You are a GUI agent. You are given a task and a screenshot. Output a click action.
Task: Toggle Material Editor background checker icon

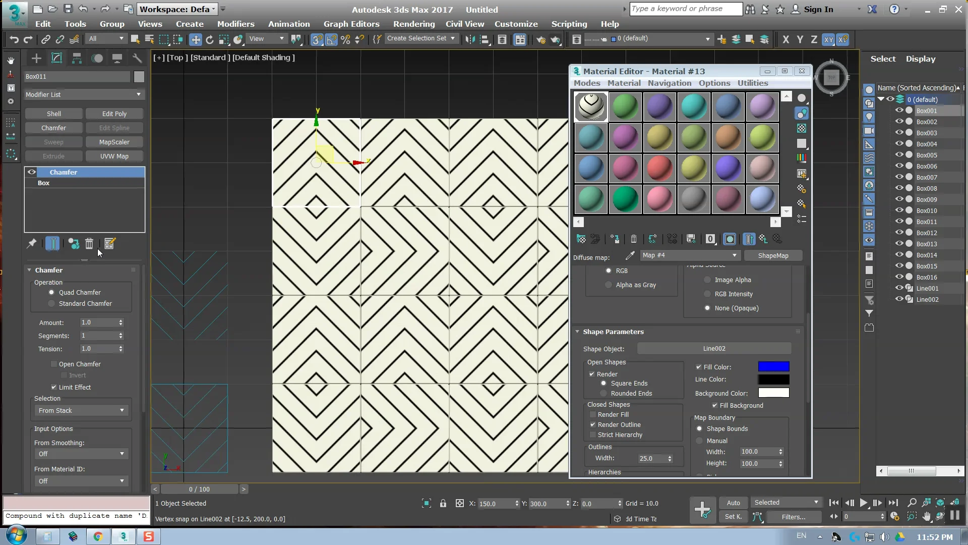[x=802, y=128]
